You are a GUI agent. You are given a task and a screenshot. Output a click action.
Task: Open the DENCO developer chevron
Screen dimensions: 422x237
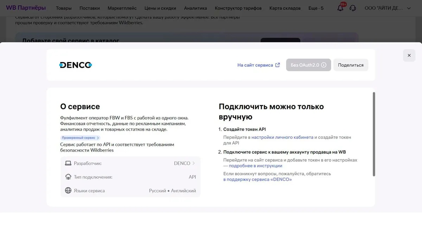(194, 163)
